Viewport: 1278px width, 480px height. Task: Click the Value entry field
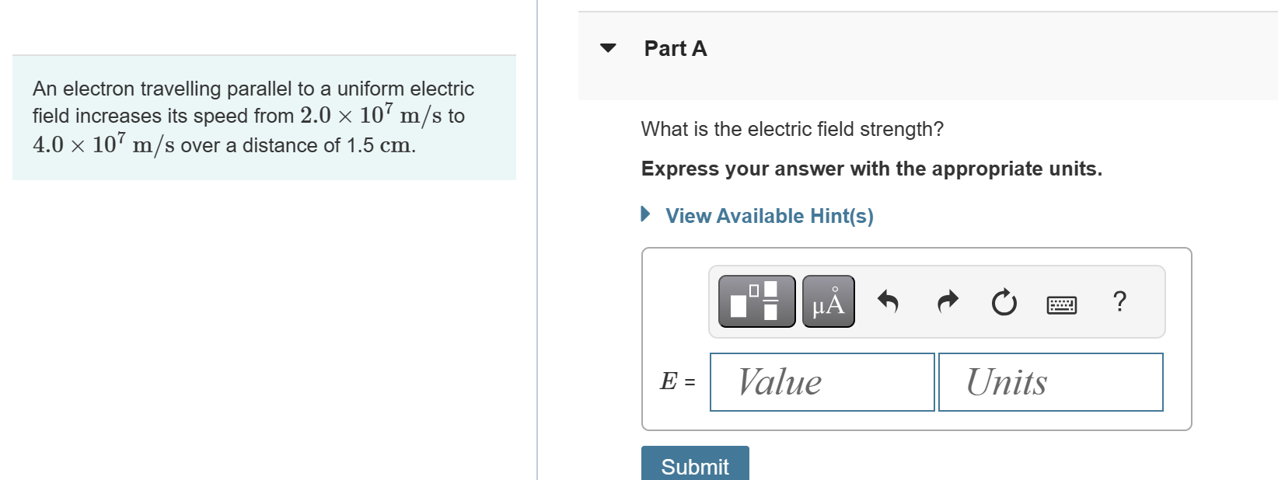[821, 381]
